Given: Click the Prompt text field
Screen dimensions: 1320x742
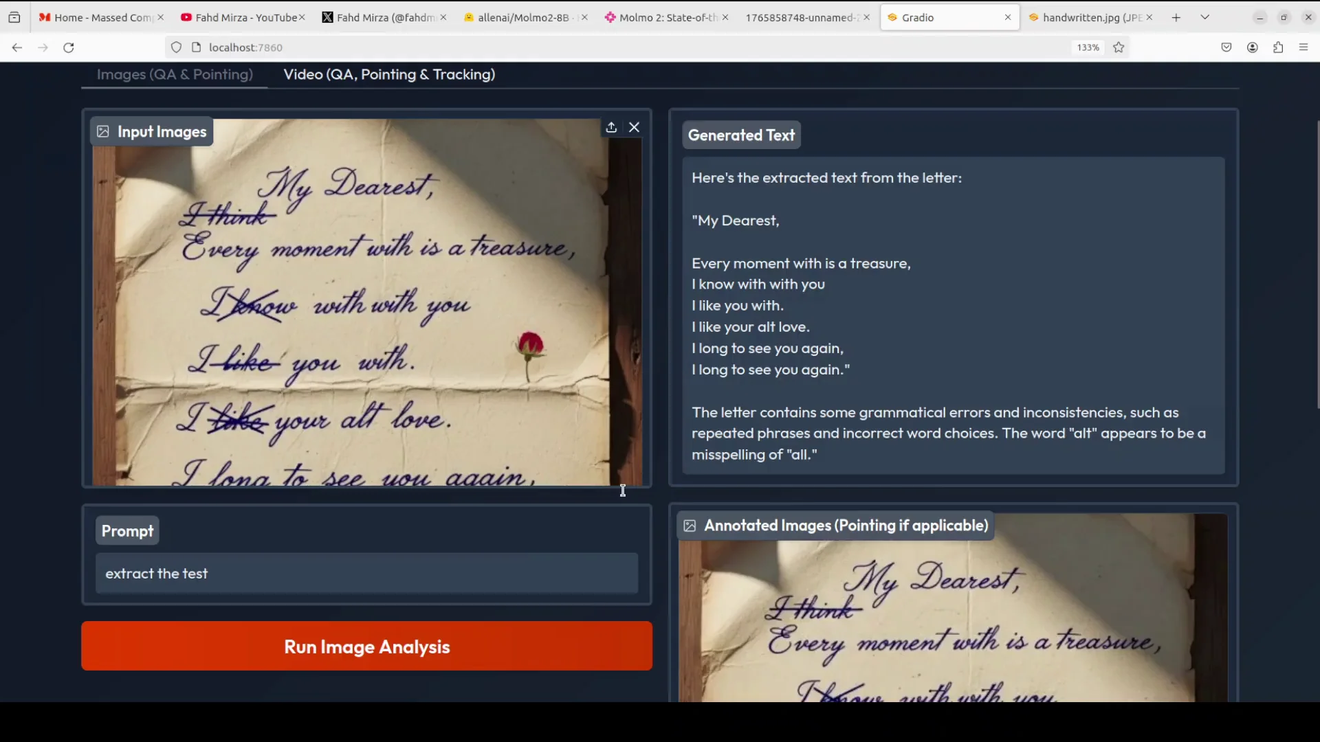Looking at the screenshot, I should (366, 574).
